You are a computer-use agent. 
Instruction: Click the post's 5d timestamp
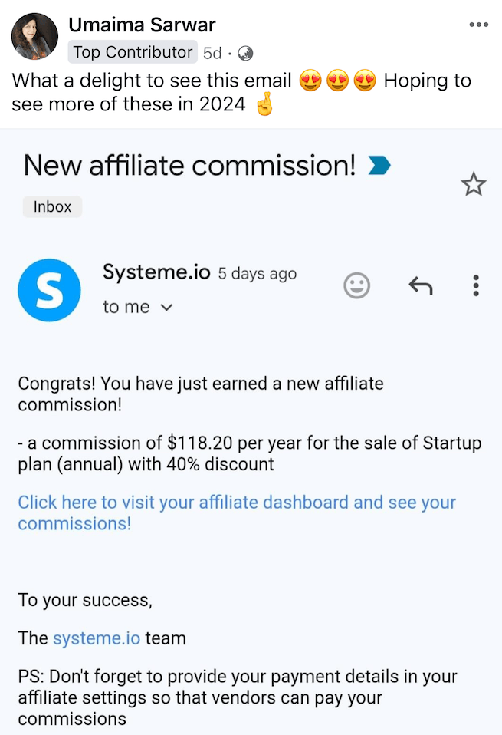pos(212,54)
